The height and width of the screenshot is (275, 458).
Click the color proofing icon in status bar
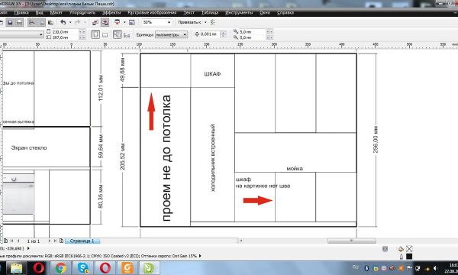click(385, 249)
